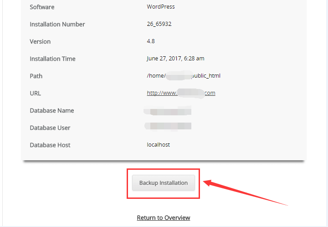Click the Database User label
Viewport: 328px width, 227px height.
(x=50, y=128)
